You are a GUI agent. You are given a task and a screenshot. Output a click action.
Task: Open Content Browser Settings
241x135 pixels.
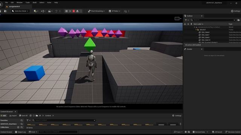[x=177, y=115]
